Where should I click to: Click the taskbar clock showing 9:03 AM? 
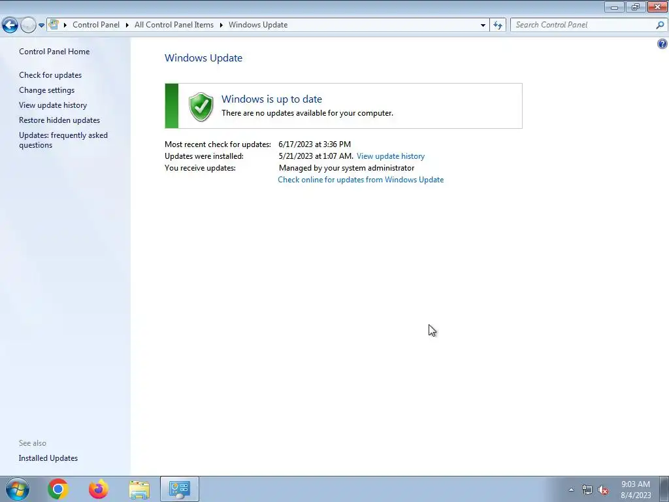click(x=636, y=490)
